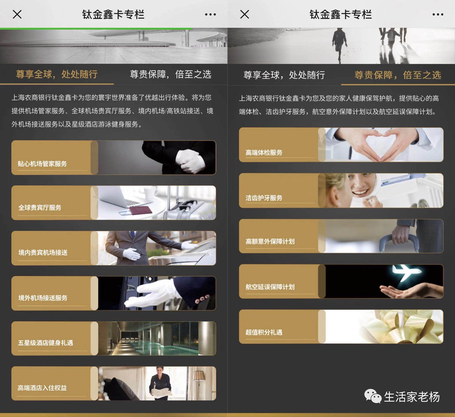The width and height of the screenshot is (455, 417).
Task: Tap the gloved hand opening car door image
Action: click(157, 293)
